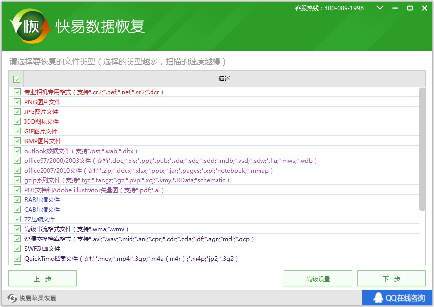
Task: Click the green recovery app logo
Action: (30, 26)
